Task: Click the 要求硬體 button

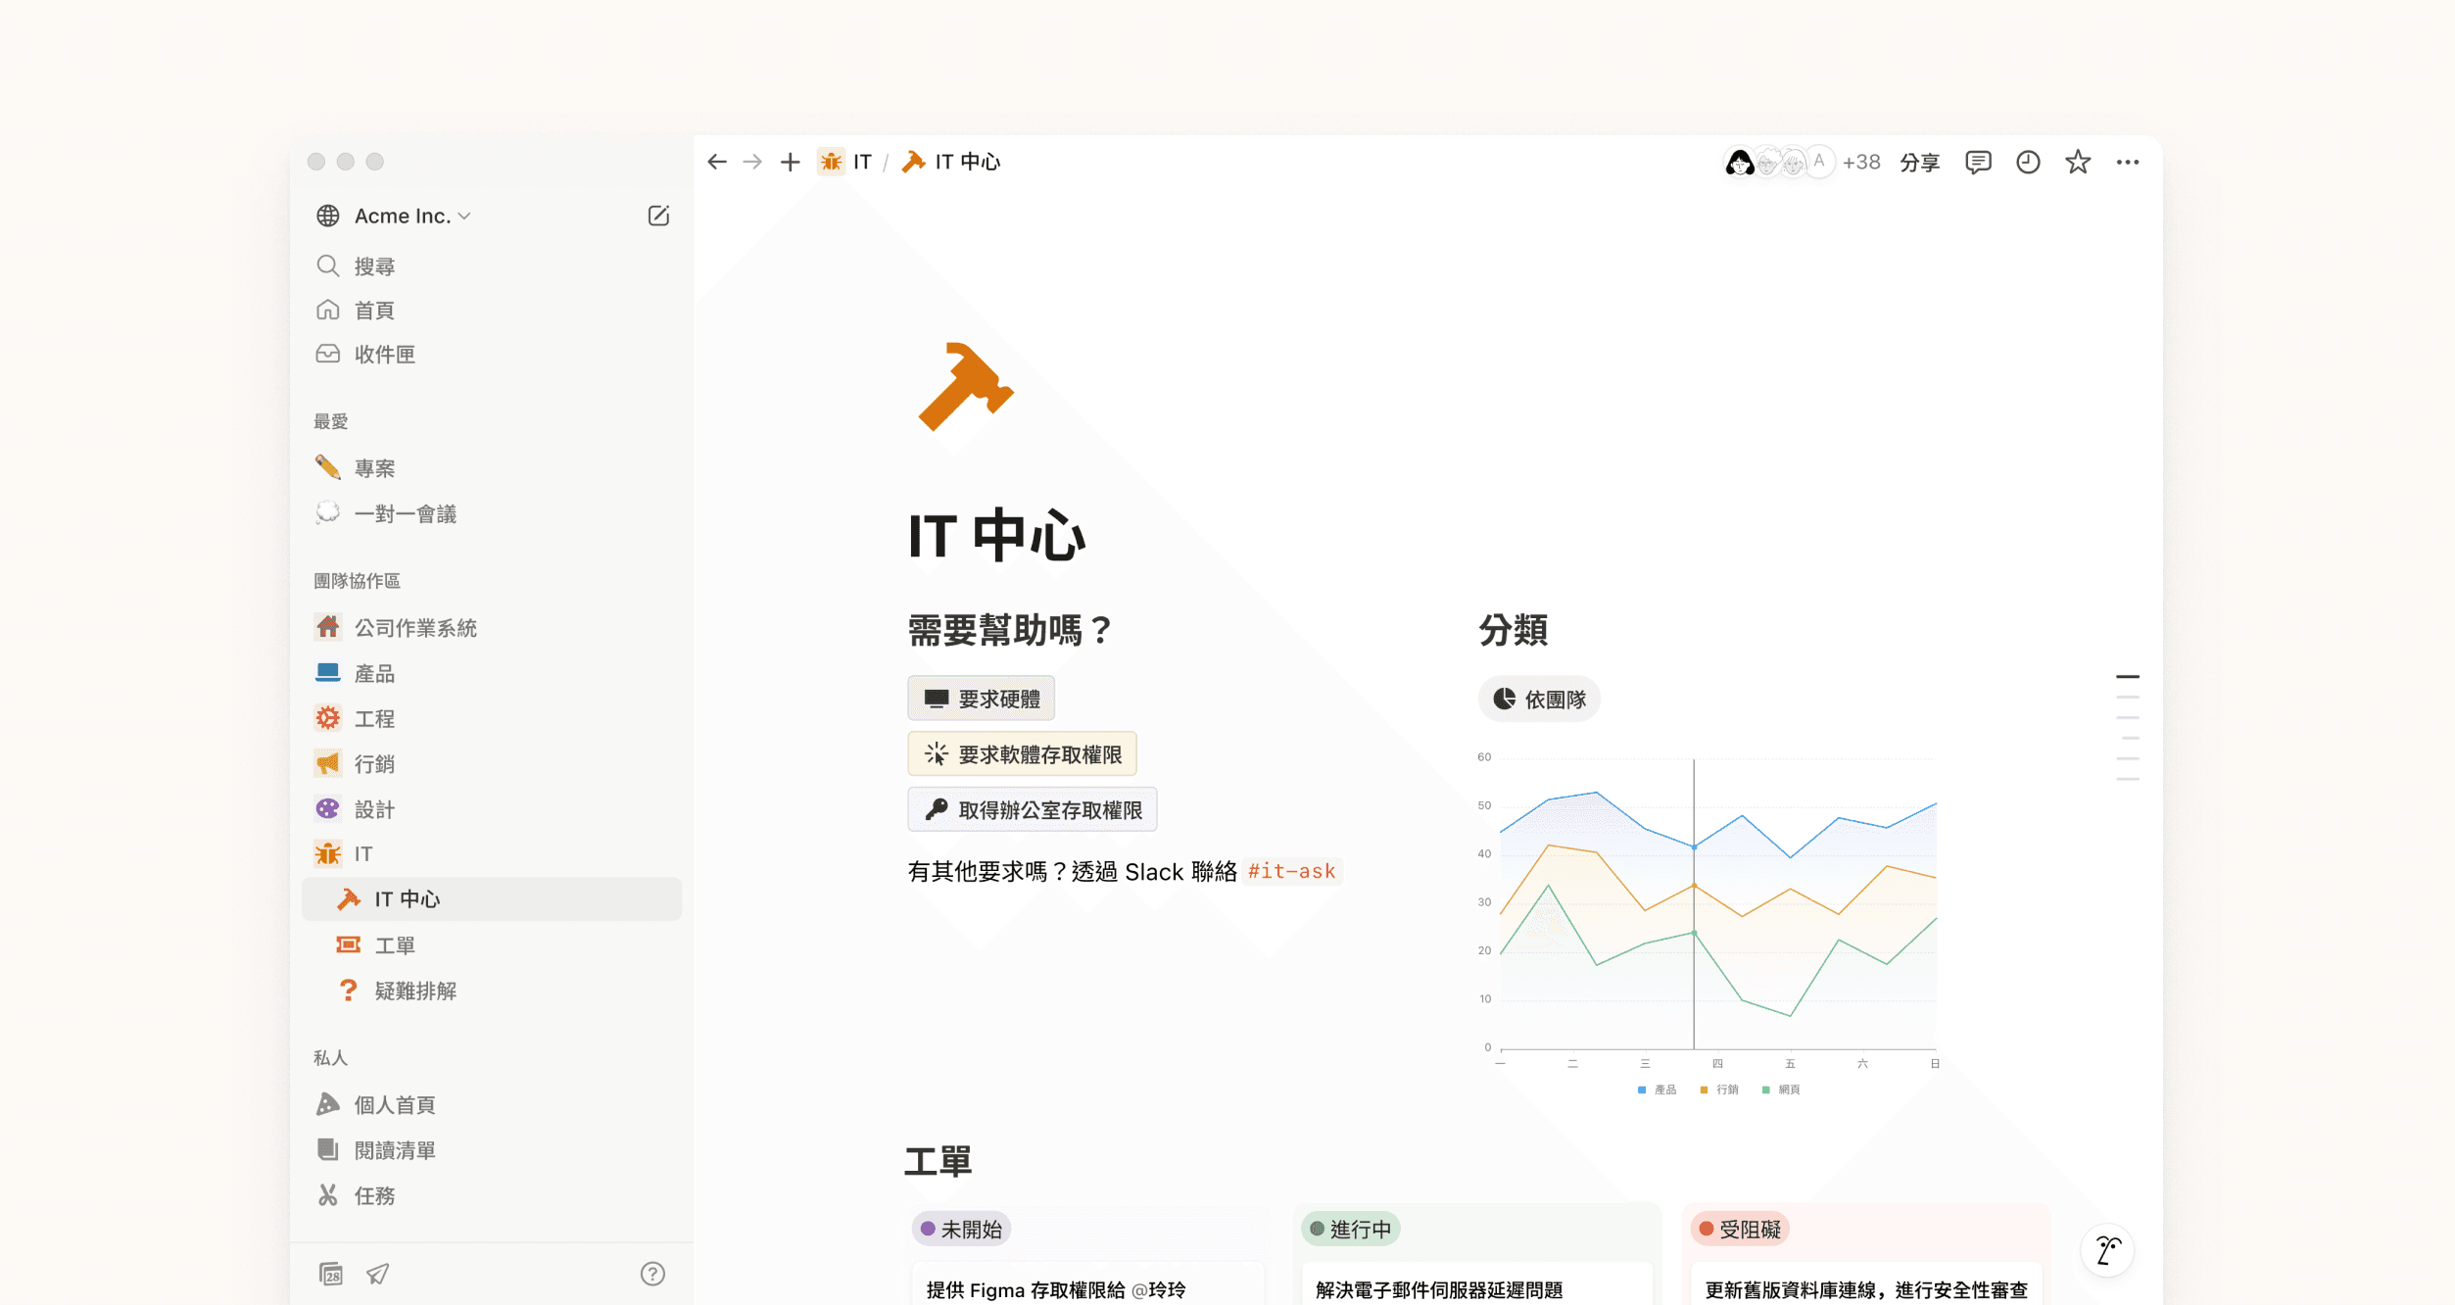Action: (x=982, y=699)
